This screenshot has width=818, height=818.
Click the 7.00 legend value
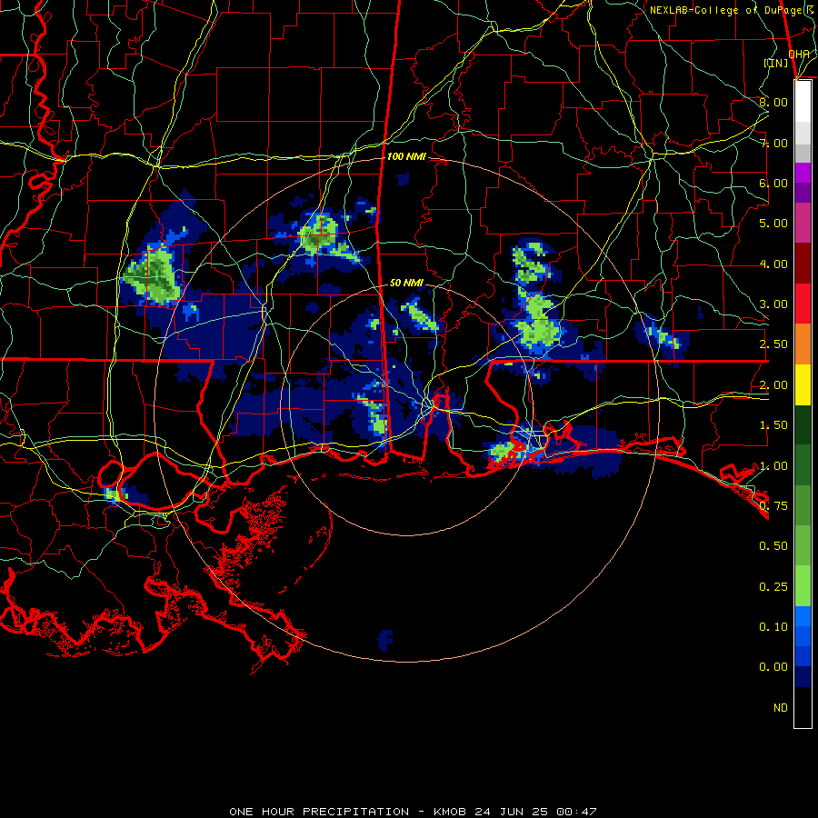click(x=773, y=143)
